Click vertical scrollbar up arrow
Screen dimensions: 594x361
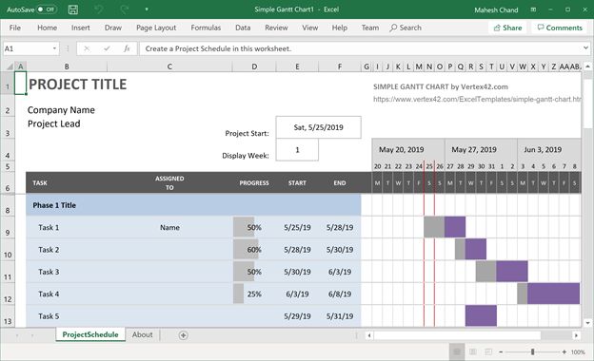coord(587,66)
